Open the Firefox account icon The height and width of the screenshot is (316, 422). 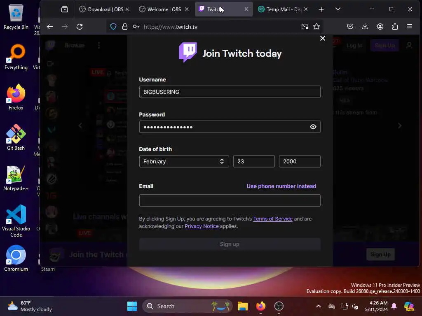(380, 26)
